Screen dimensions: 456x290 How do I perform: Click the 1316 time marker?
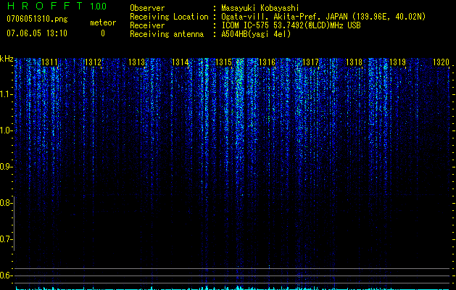267,62
